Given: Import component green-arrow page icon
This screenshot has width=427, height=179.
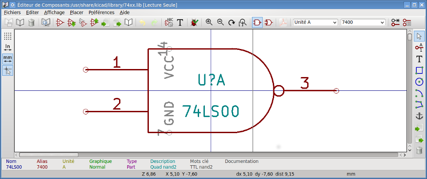Looking at the screenshot, I should tap(105, 22).
